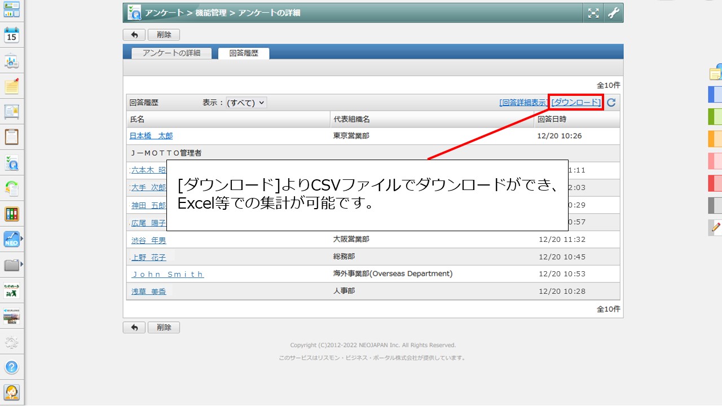Expand the gray folder sidebar submenu arrow

[21, 264]
